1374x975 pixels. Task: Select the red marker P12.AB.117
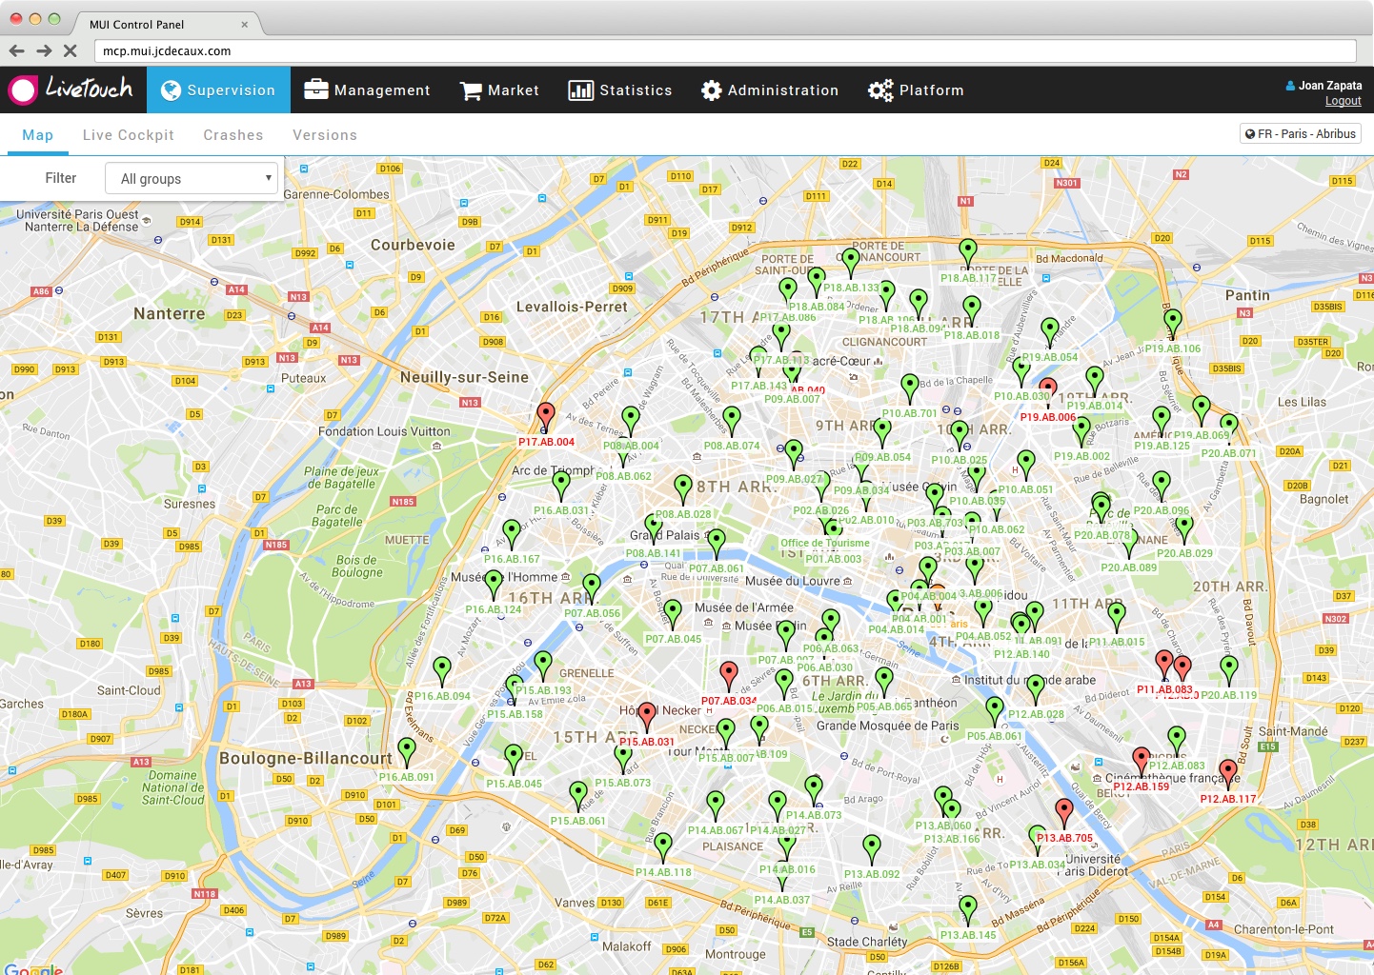[1228, 774]
